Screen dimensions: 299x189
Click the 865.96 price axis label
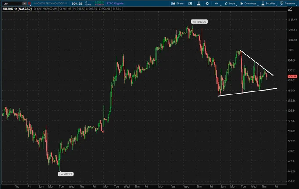coord(292,91)
